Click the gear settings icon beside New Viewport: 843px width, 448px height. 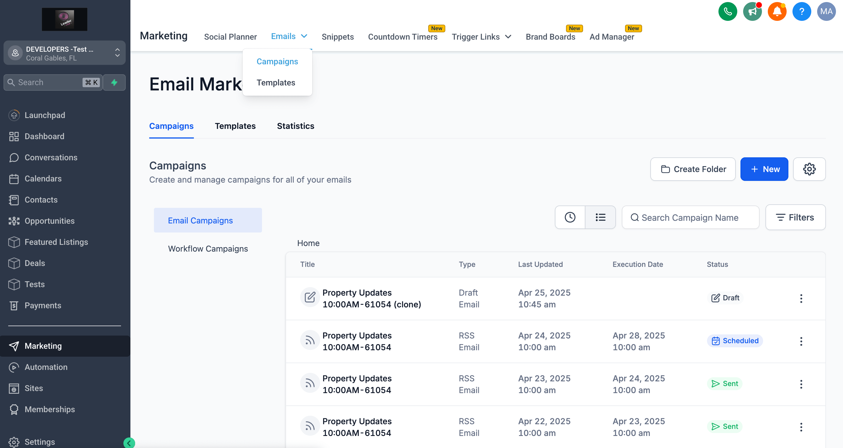coord(809,169)
